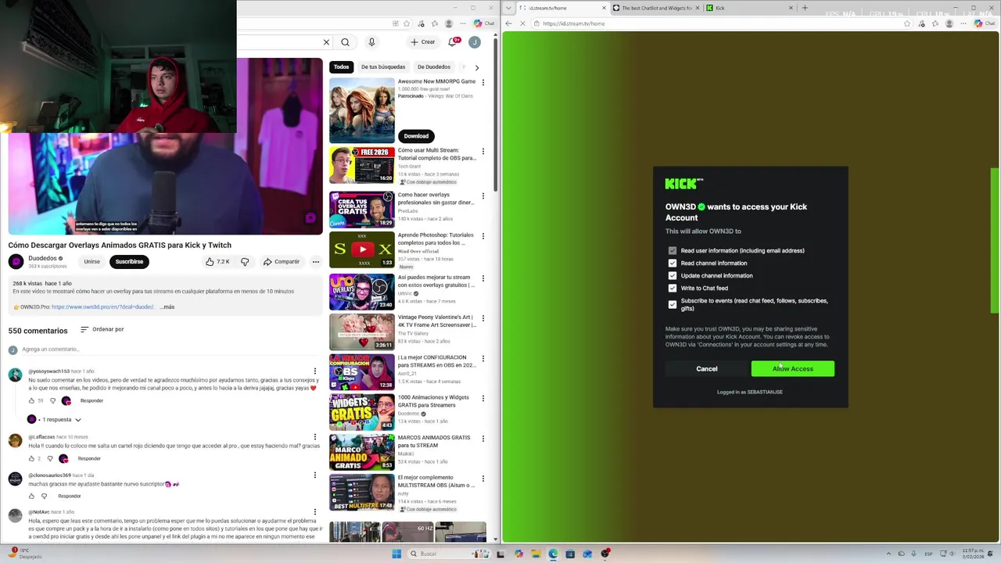Viewport: 1001px width, 563px height.
Task: Expand 1 respuesta under first comment
Action: pyautogui.click(x=55, y=419)
